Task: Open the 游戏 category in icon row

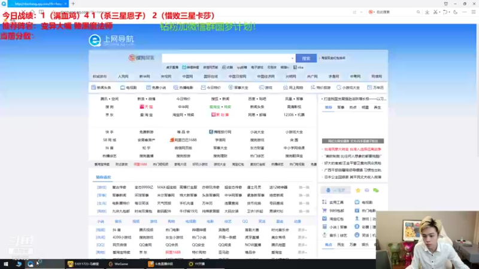Action: point(266,87)
